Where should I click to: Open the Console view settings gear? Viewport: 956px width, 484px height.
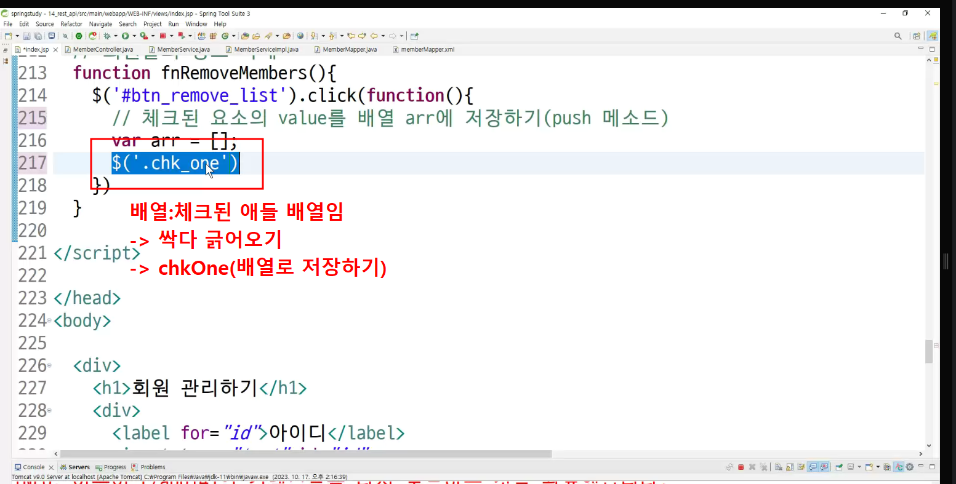click(909, 467)
